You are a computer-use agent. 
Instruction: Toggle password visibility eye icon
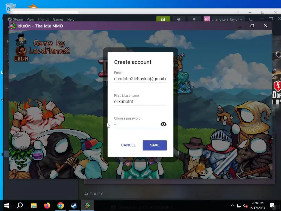coord(164,124)
